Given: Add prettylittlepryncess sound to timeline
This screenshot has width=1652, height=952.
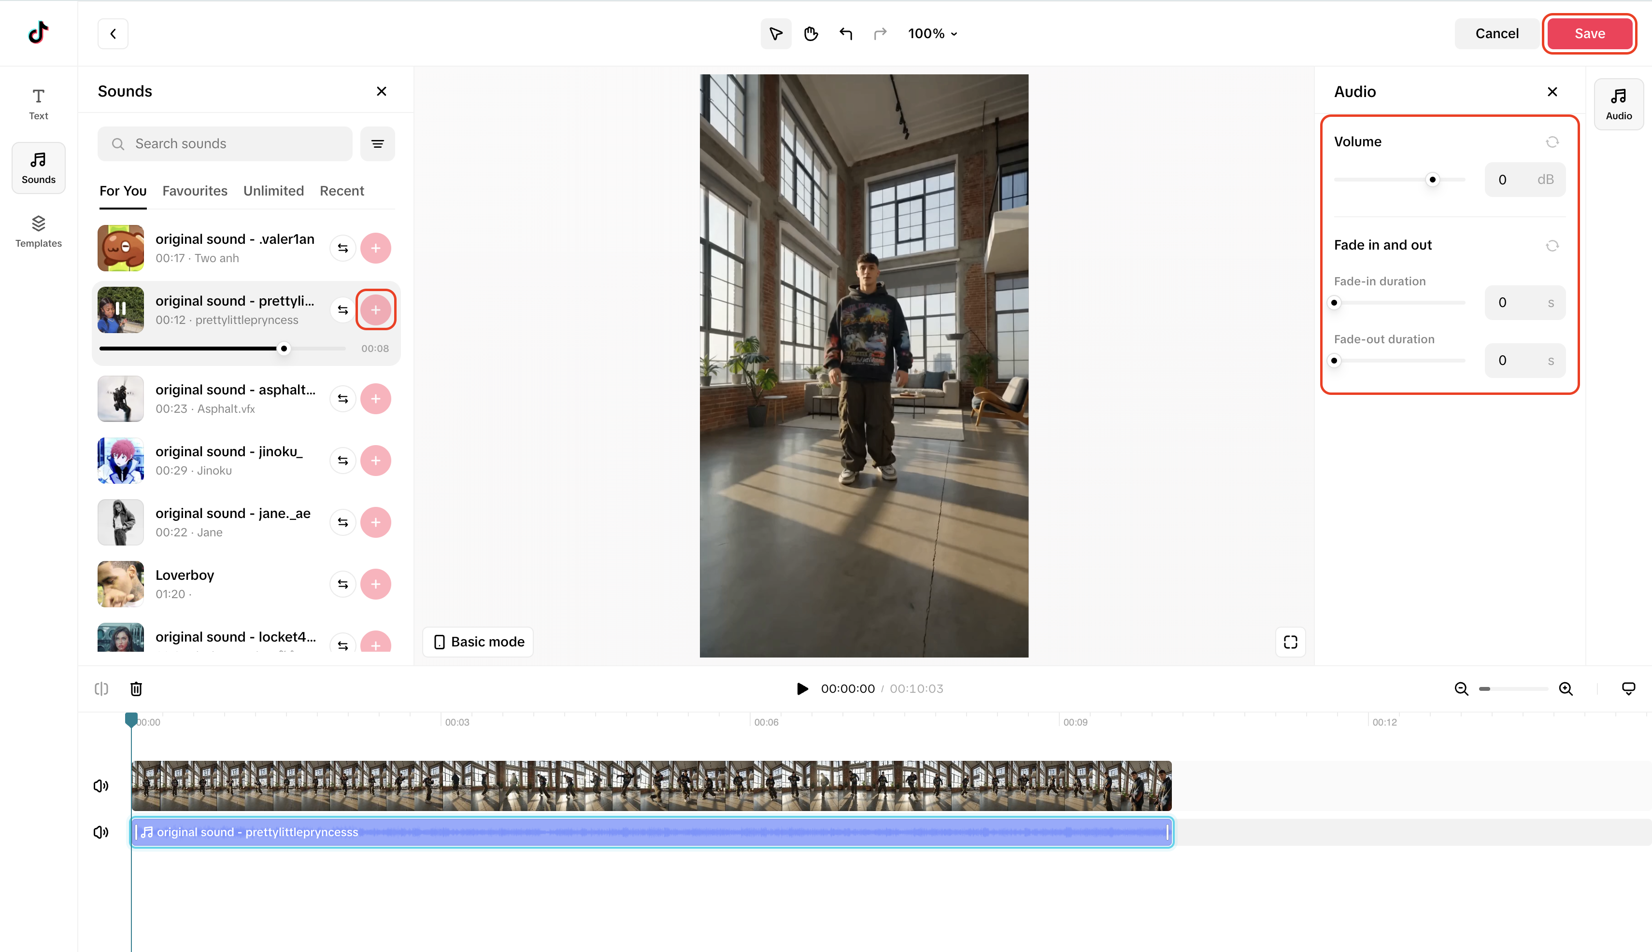Looking at the screenshot, I should pos(375,310).
